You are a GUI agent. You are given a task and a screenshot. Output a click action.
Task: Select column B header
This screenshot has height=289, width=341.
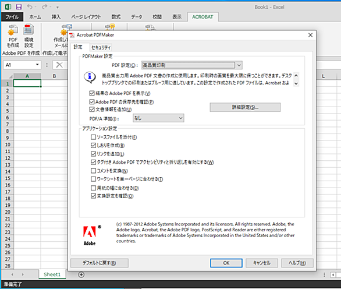coord(54,76)
